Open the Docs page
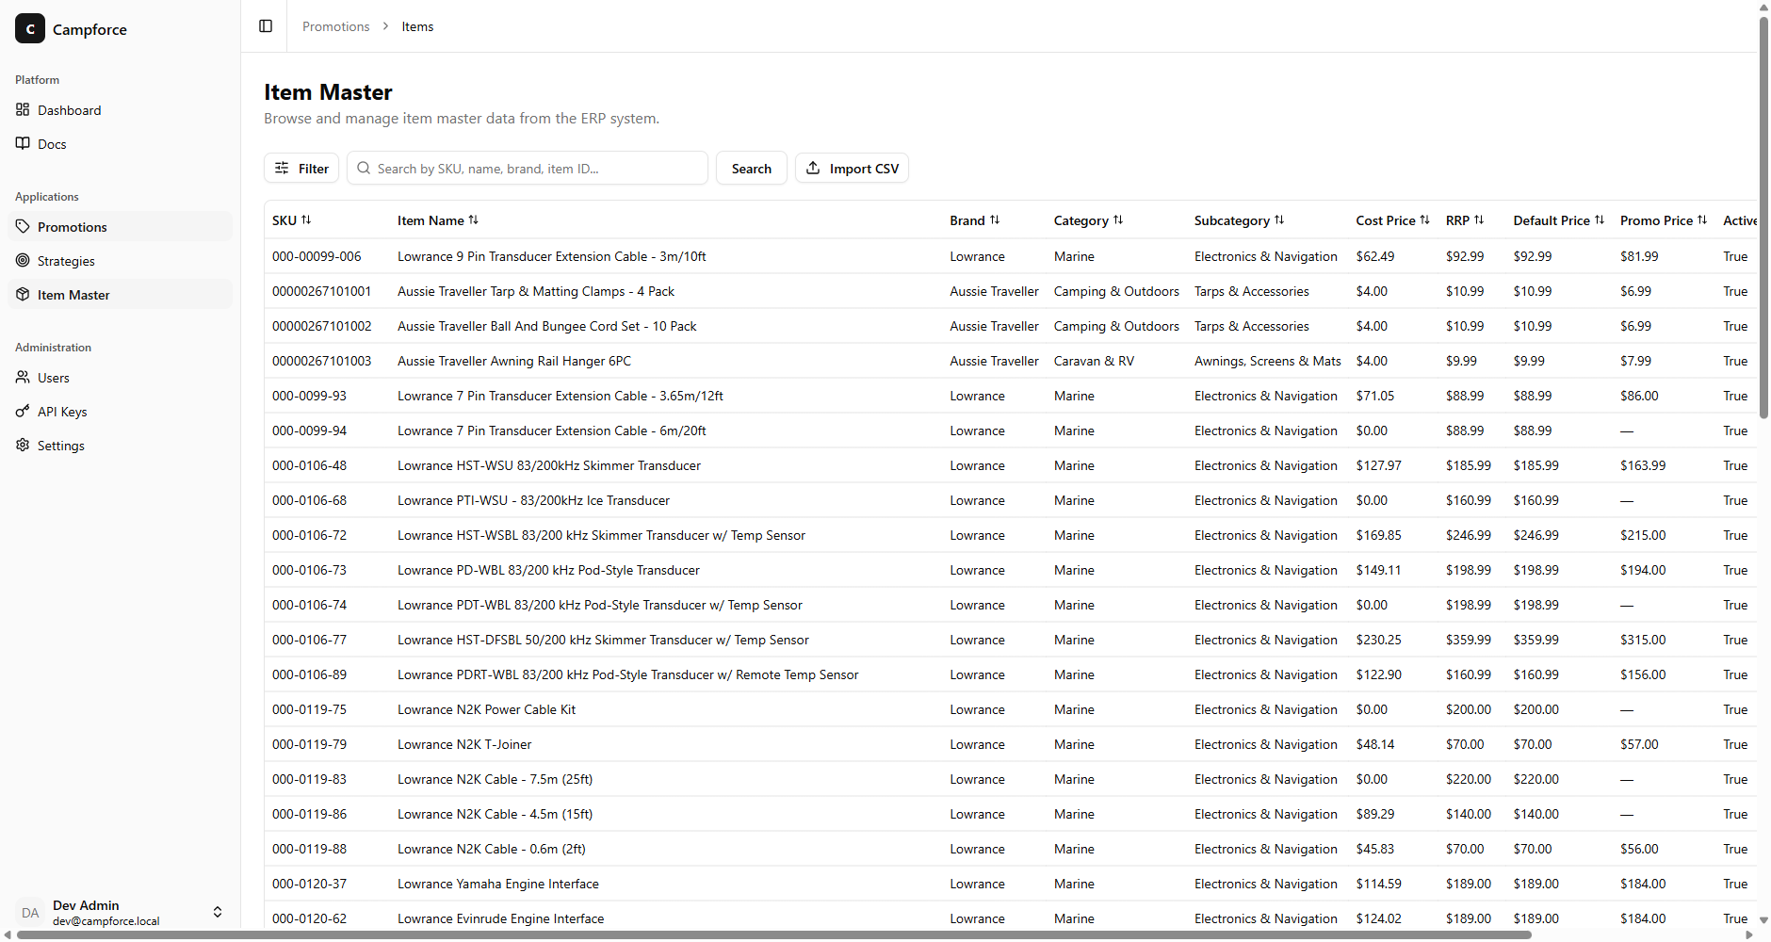Viewport: 1771px width, 942px height. pos(121,144)
